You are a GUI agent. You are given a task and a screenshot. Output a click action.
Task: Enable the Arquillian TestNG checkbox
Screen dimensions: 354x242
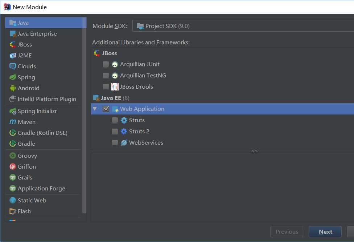pyautogui.click(x=106, y=75)
